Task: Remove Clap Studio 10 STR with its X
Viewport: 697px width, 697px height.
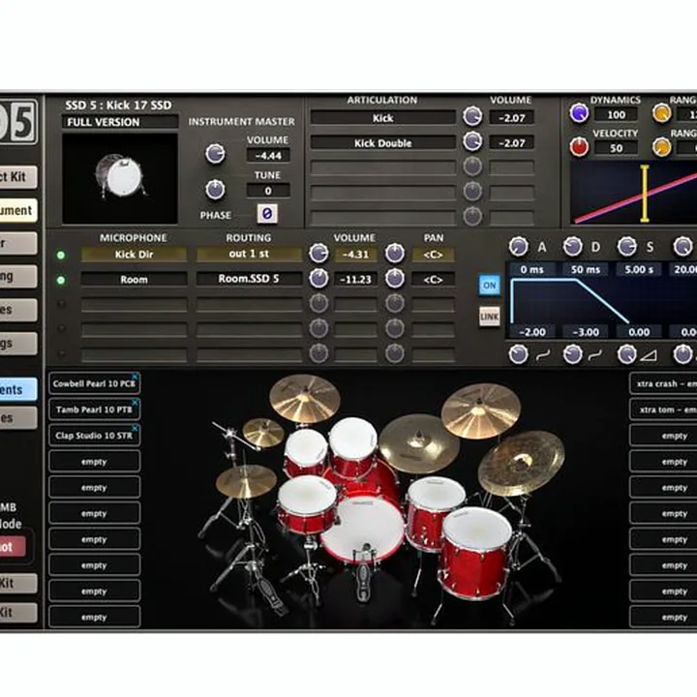Action: pos(136,428)
